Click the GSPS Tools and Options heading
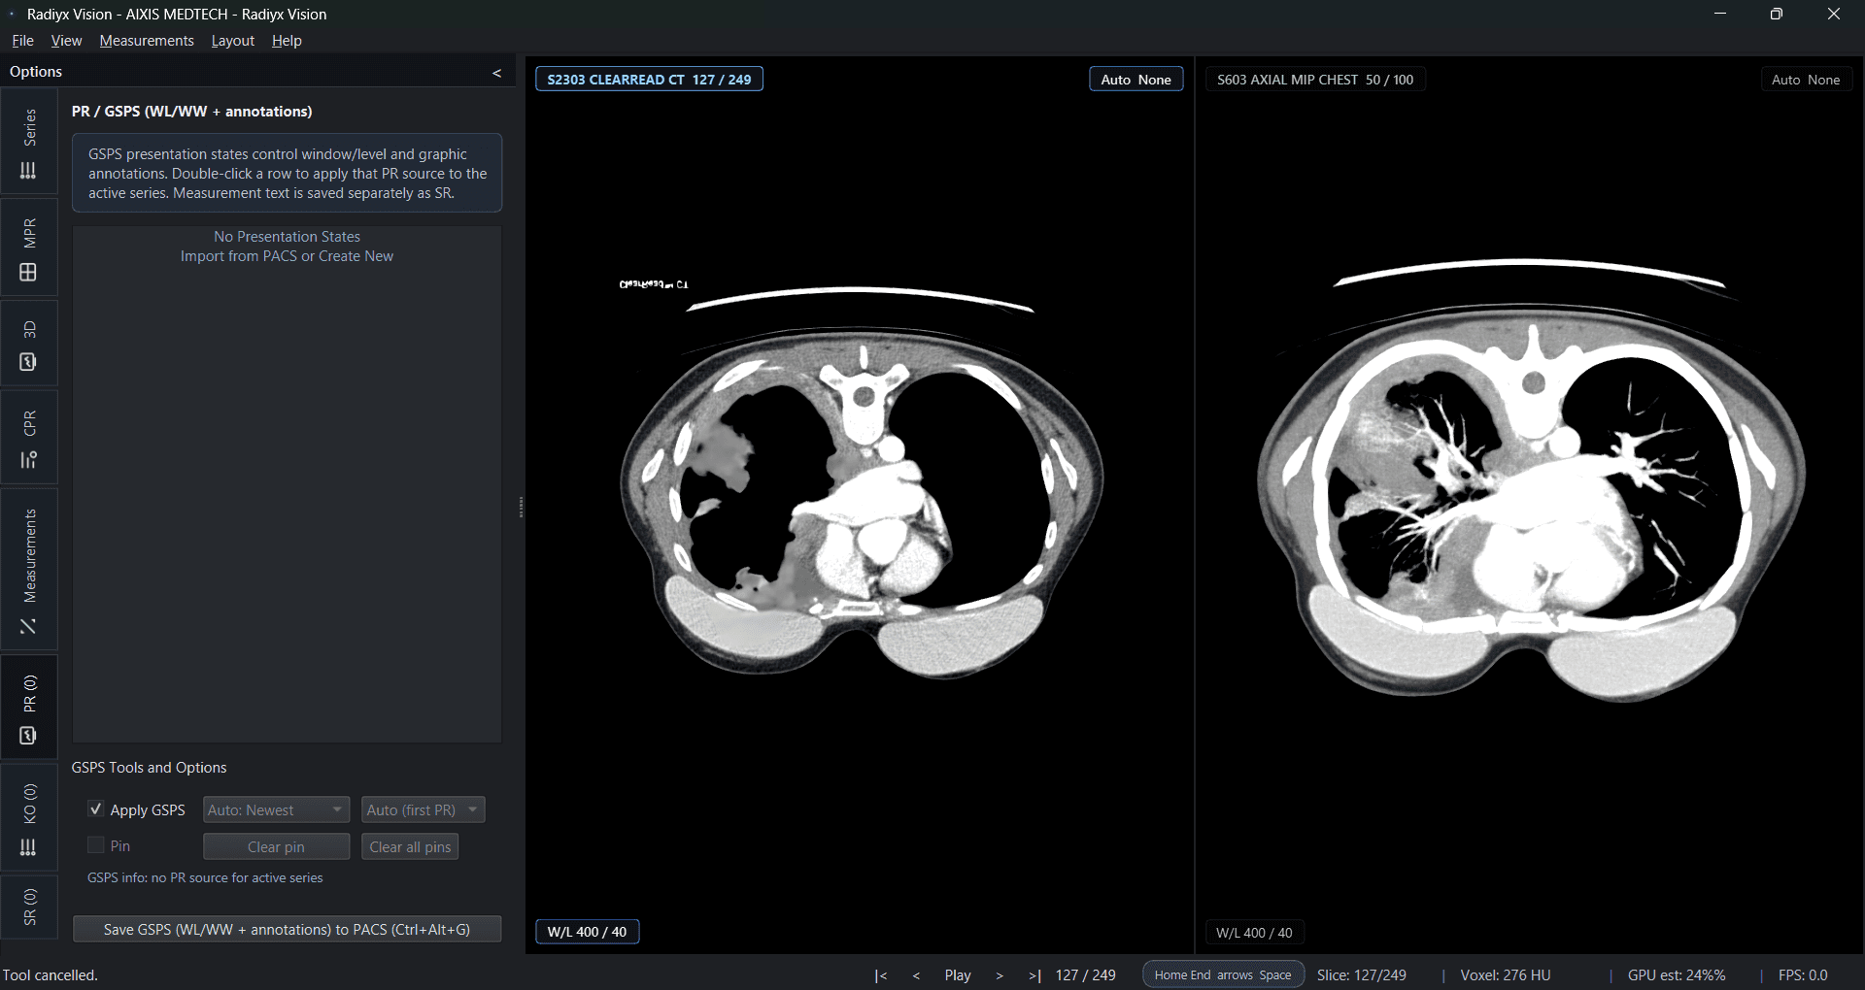Viewport: 1865px width, 990px height. tap(149, 768)
